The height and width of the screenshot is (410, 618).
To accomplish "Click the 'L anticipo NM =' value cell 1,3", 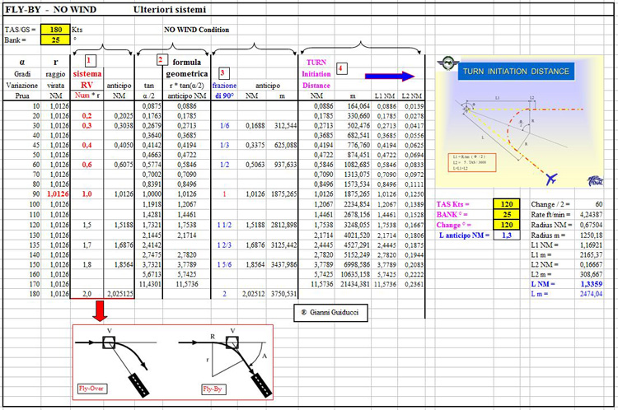I will coord(507,235).
